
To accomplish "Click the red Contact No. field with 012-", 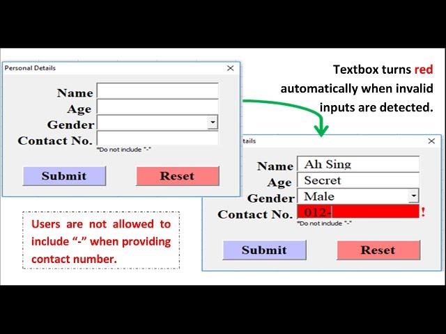I will click(358, 212).
